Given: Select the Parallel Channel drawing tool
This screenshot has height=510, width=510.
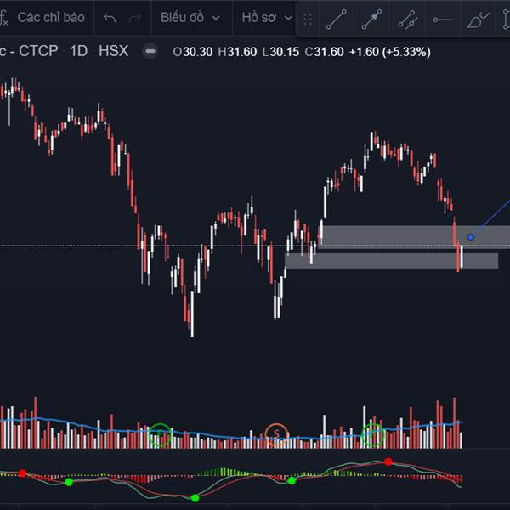Looking at the screenshot, I should tap(407, 20).
